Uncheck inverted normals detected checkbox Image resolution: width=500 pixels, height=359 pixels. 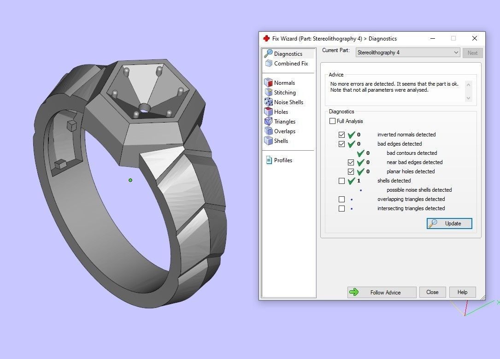341,135
